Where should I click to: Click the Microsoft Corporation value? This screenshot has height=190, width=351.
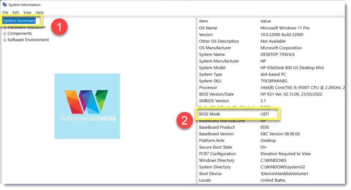click(281, 48)
